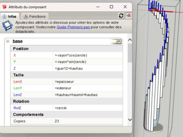Maximize the Attributs du composant window
The height and width of the screenshot is (137, 183).
pos(111,7)
